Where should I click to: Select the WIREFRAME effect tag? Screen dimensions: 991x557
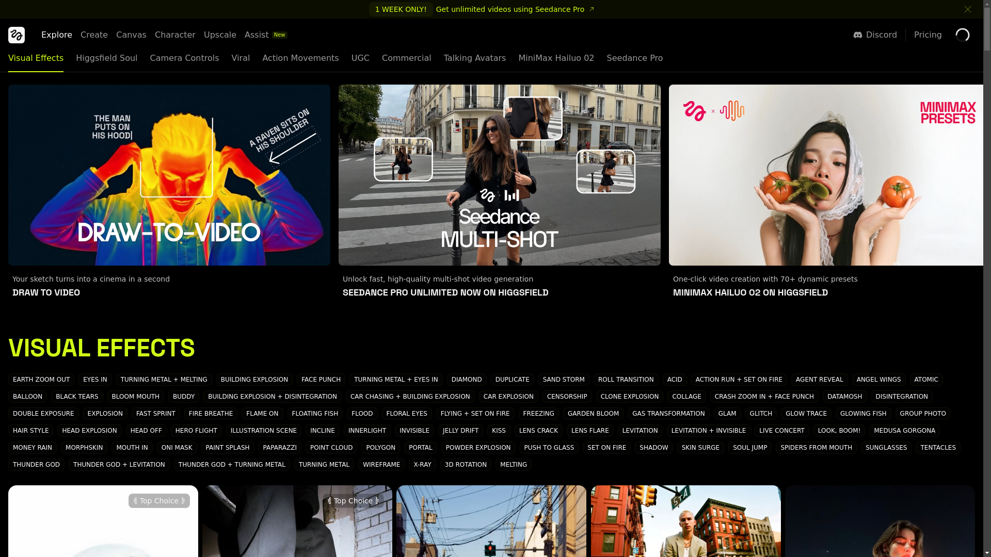coord(381,465)
